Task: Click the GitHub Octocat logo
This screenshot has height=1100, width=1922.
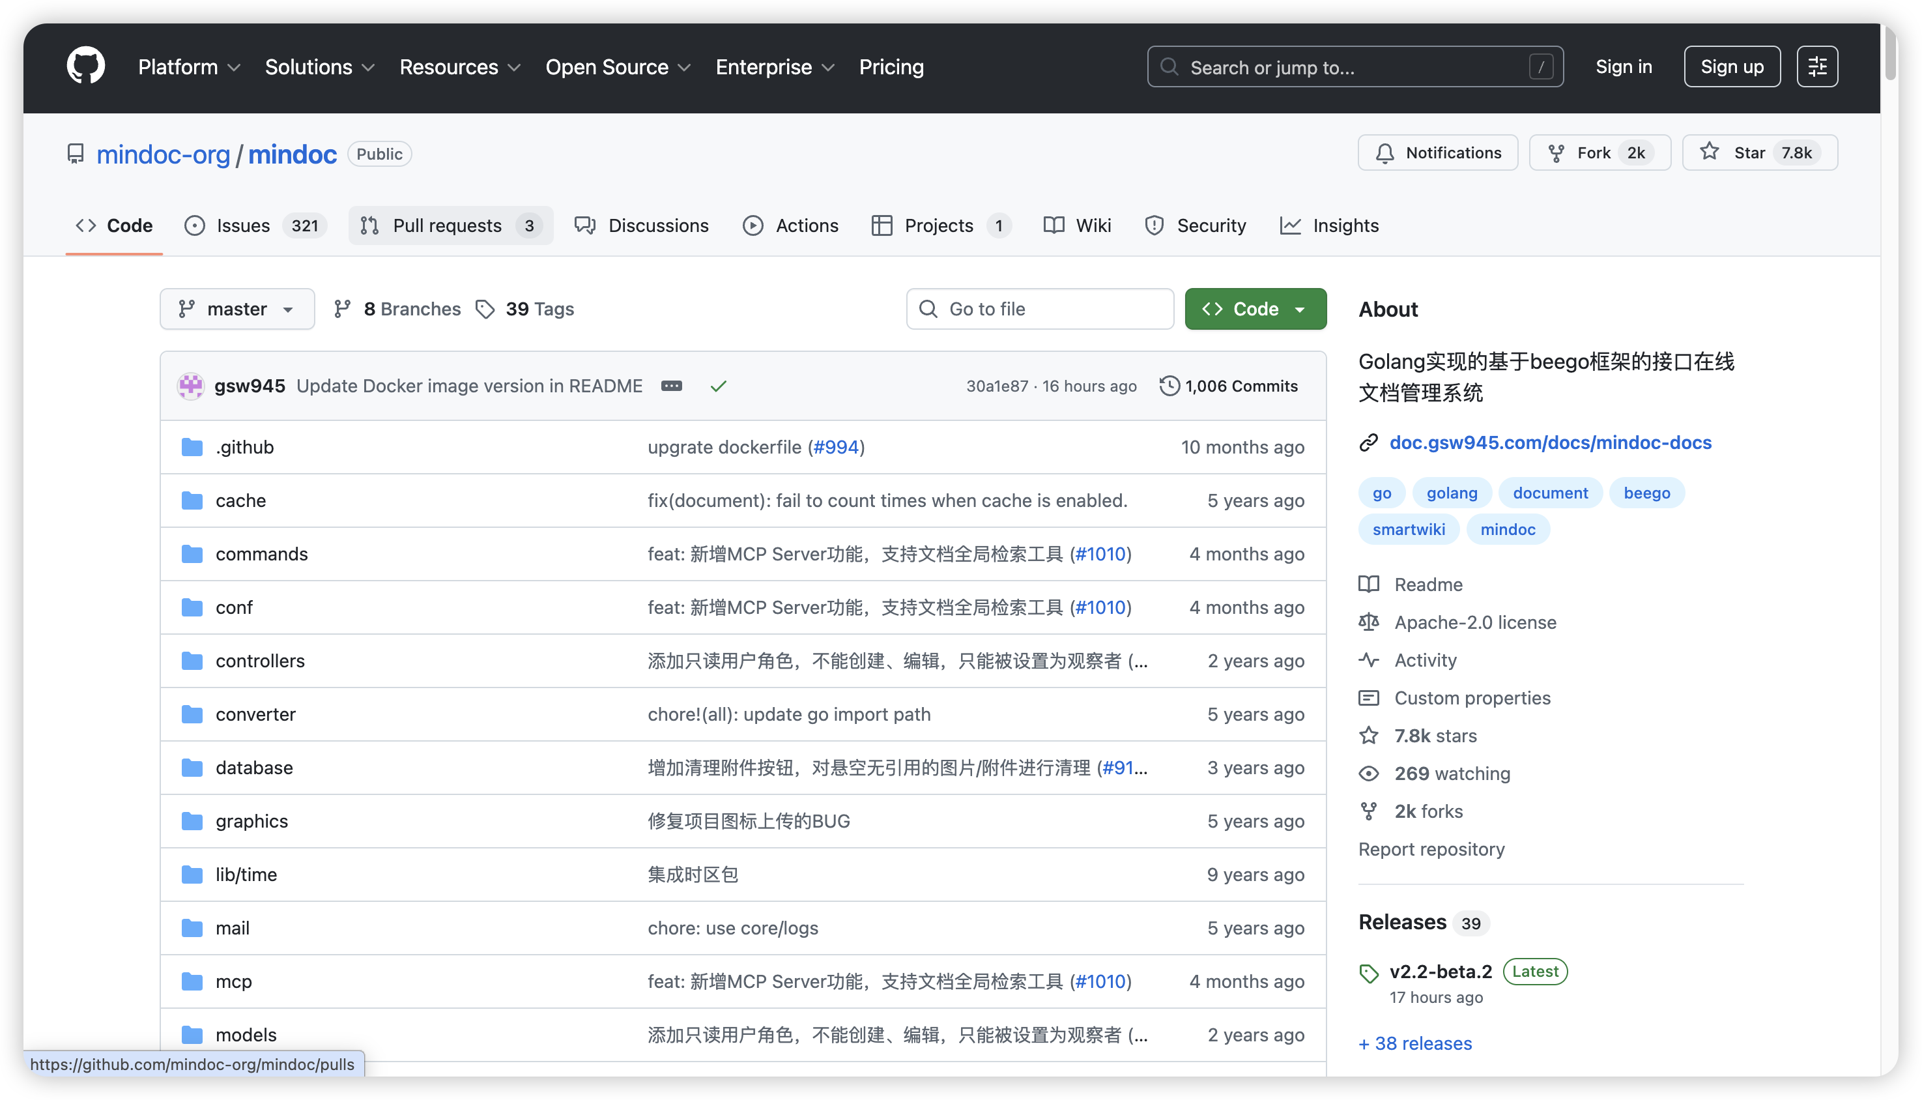Action: [x=85, y=66]
